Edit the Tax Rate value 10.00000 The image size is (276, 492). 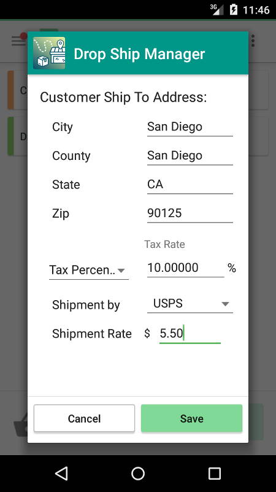click(x=186, y=268)
